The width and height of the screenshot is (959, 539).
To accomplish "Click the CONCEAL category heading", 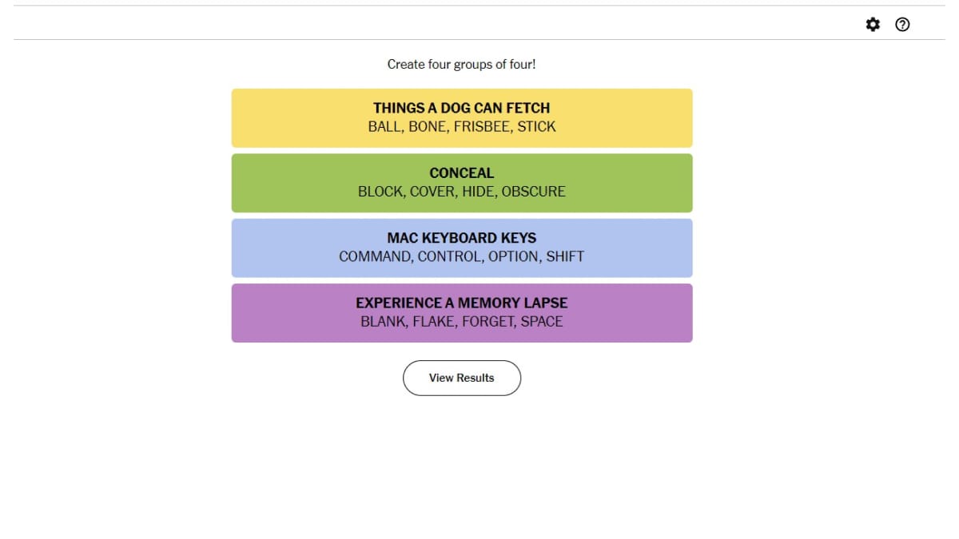I will 461,172.
